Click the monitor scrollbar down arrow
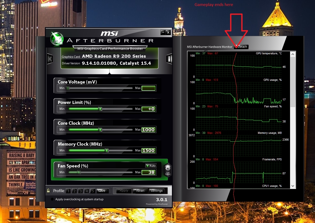315x223 pixels. 293,186
